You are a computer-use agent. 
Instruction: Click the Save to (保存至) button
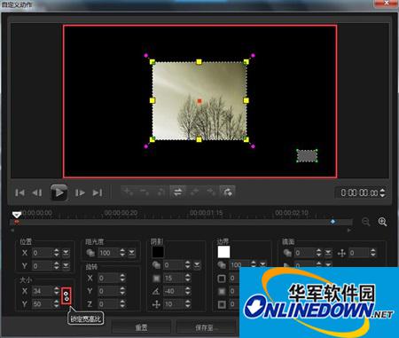point(206,327)
